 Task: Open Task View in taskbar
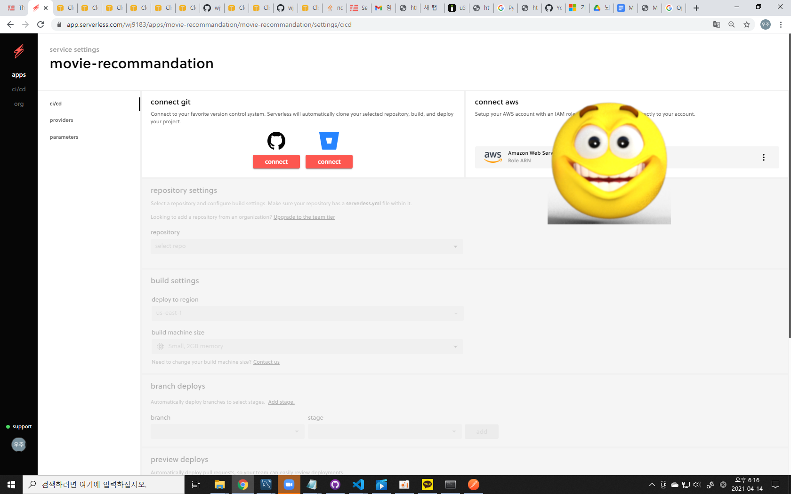pyautogui.click(x=196, y=485)
